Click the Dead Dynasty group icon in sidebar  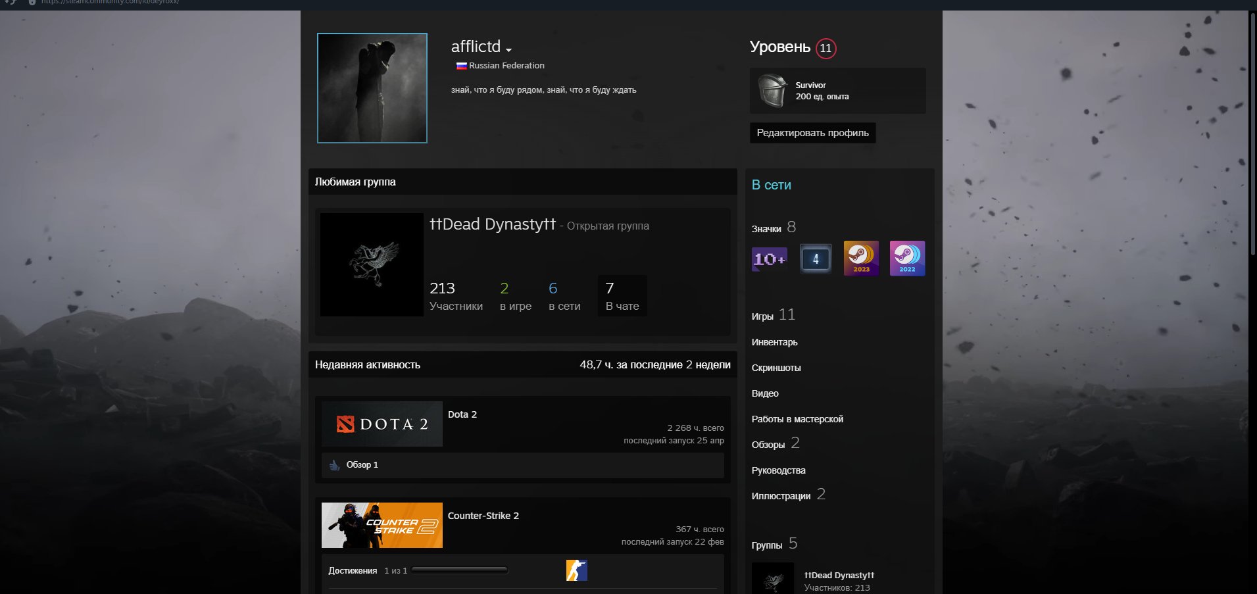773,579
